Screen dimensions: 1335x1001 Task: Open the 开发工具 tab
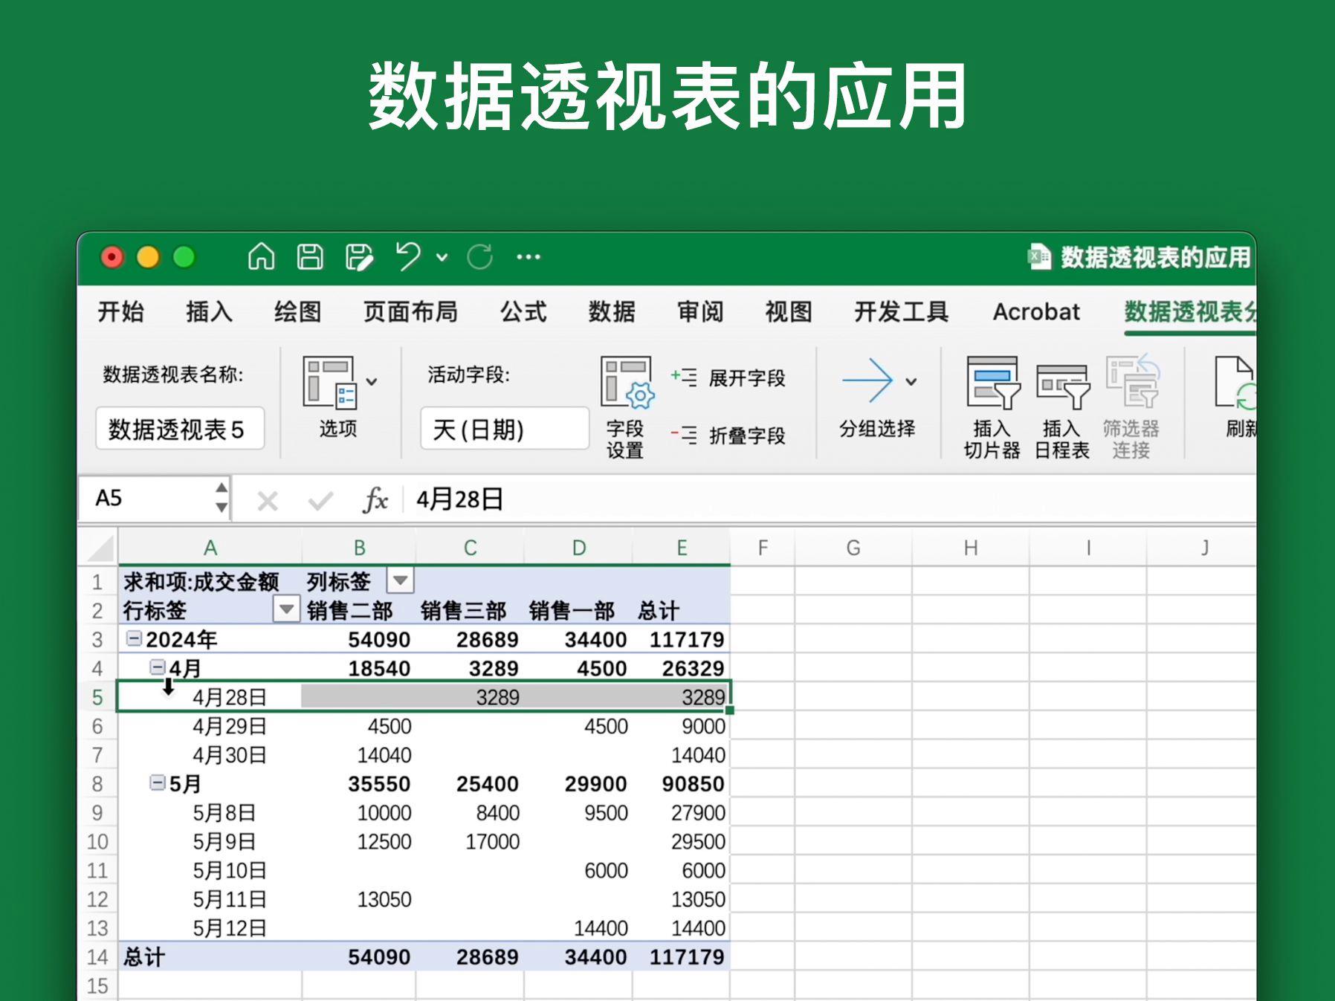click(x=901, y=311)
